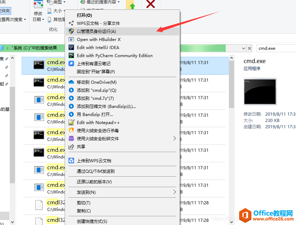
Task: Click the cmd.exe preview thumbnail in details pane
Action: click(260, 91)
